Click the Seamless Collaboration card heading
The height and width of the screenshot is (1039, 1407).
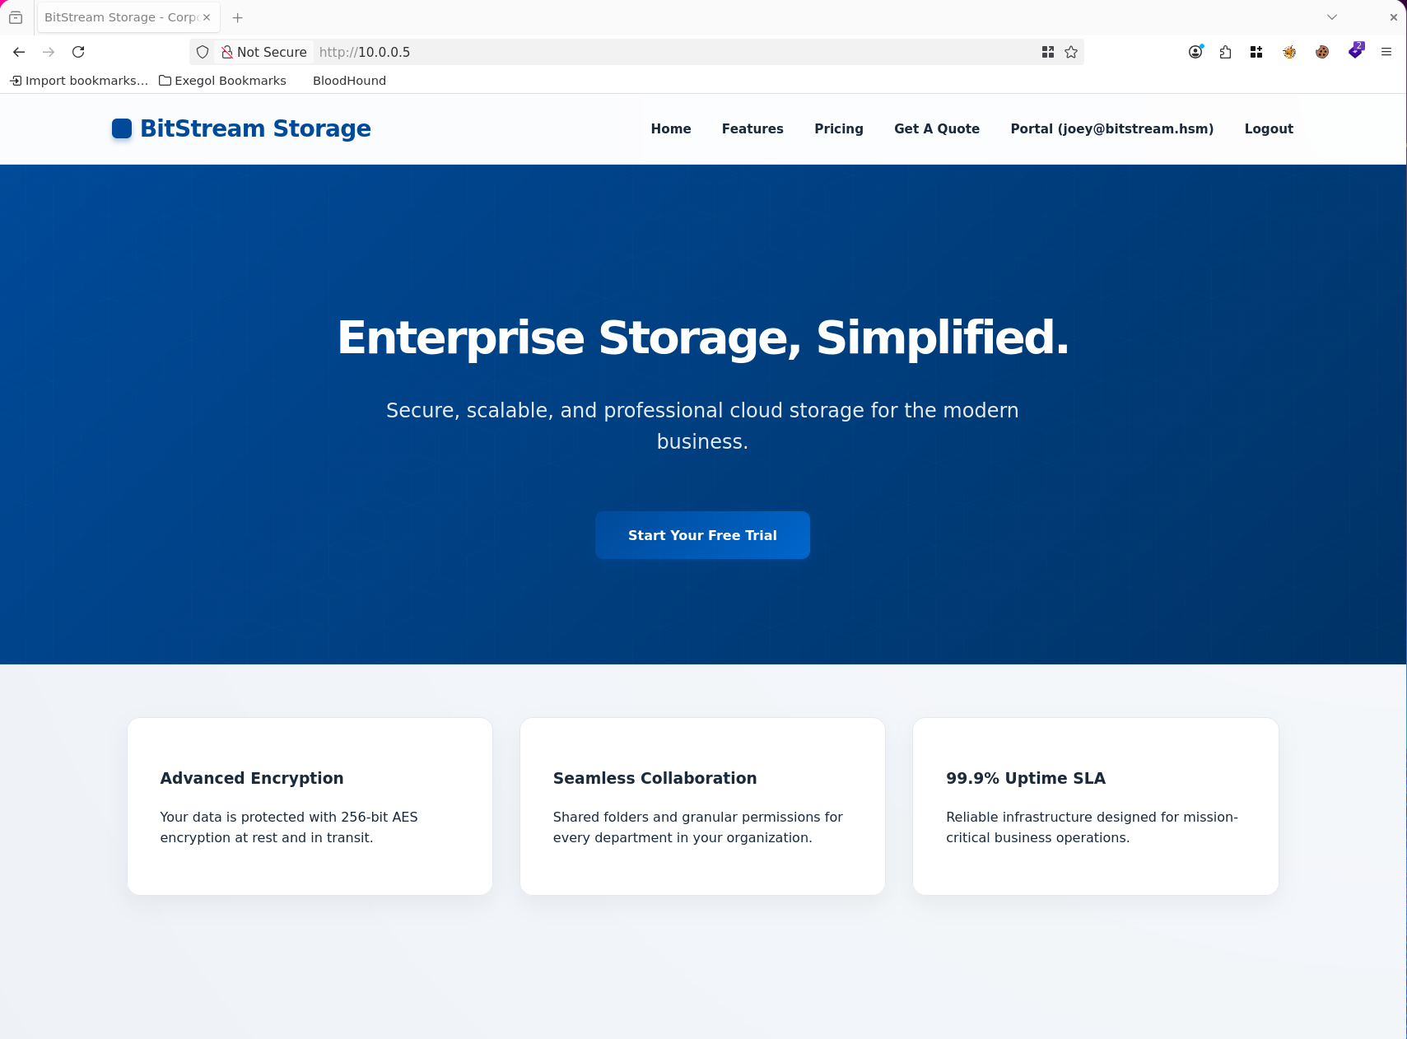pyautogui.click(x=655, y=778)
